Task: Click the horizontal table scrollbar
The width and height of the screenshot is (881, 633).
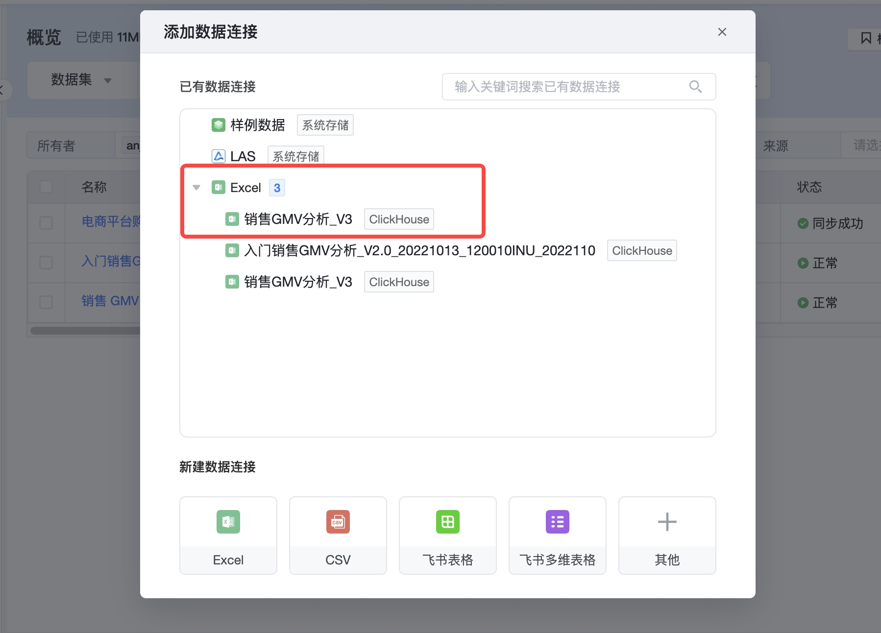Action: point(85,330)
